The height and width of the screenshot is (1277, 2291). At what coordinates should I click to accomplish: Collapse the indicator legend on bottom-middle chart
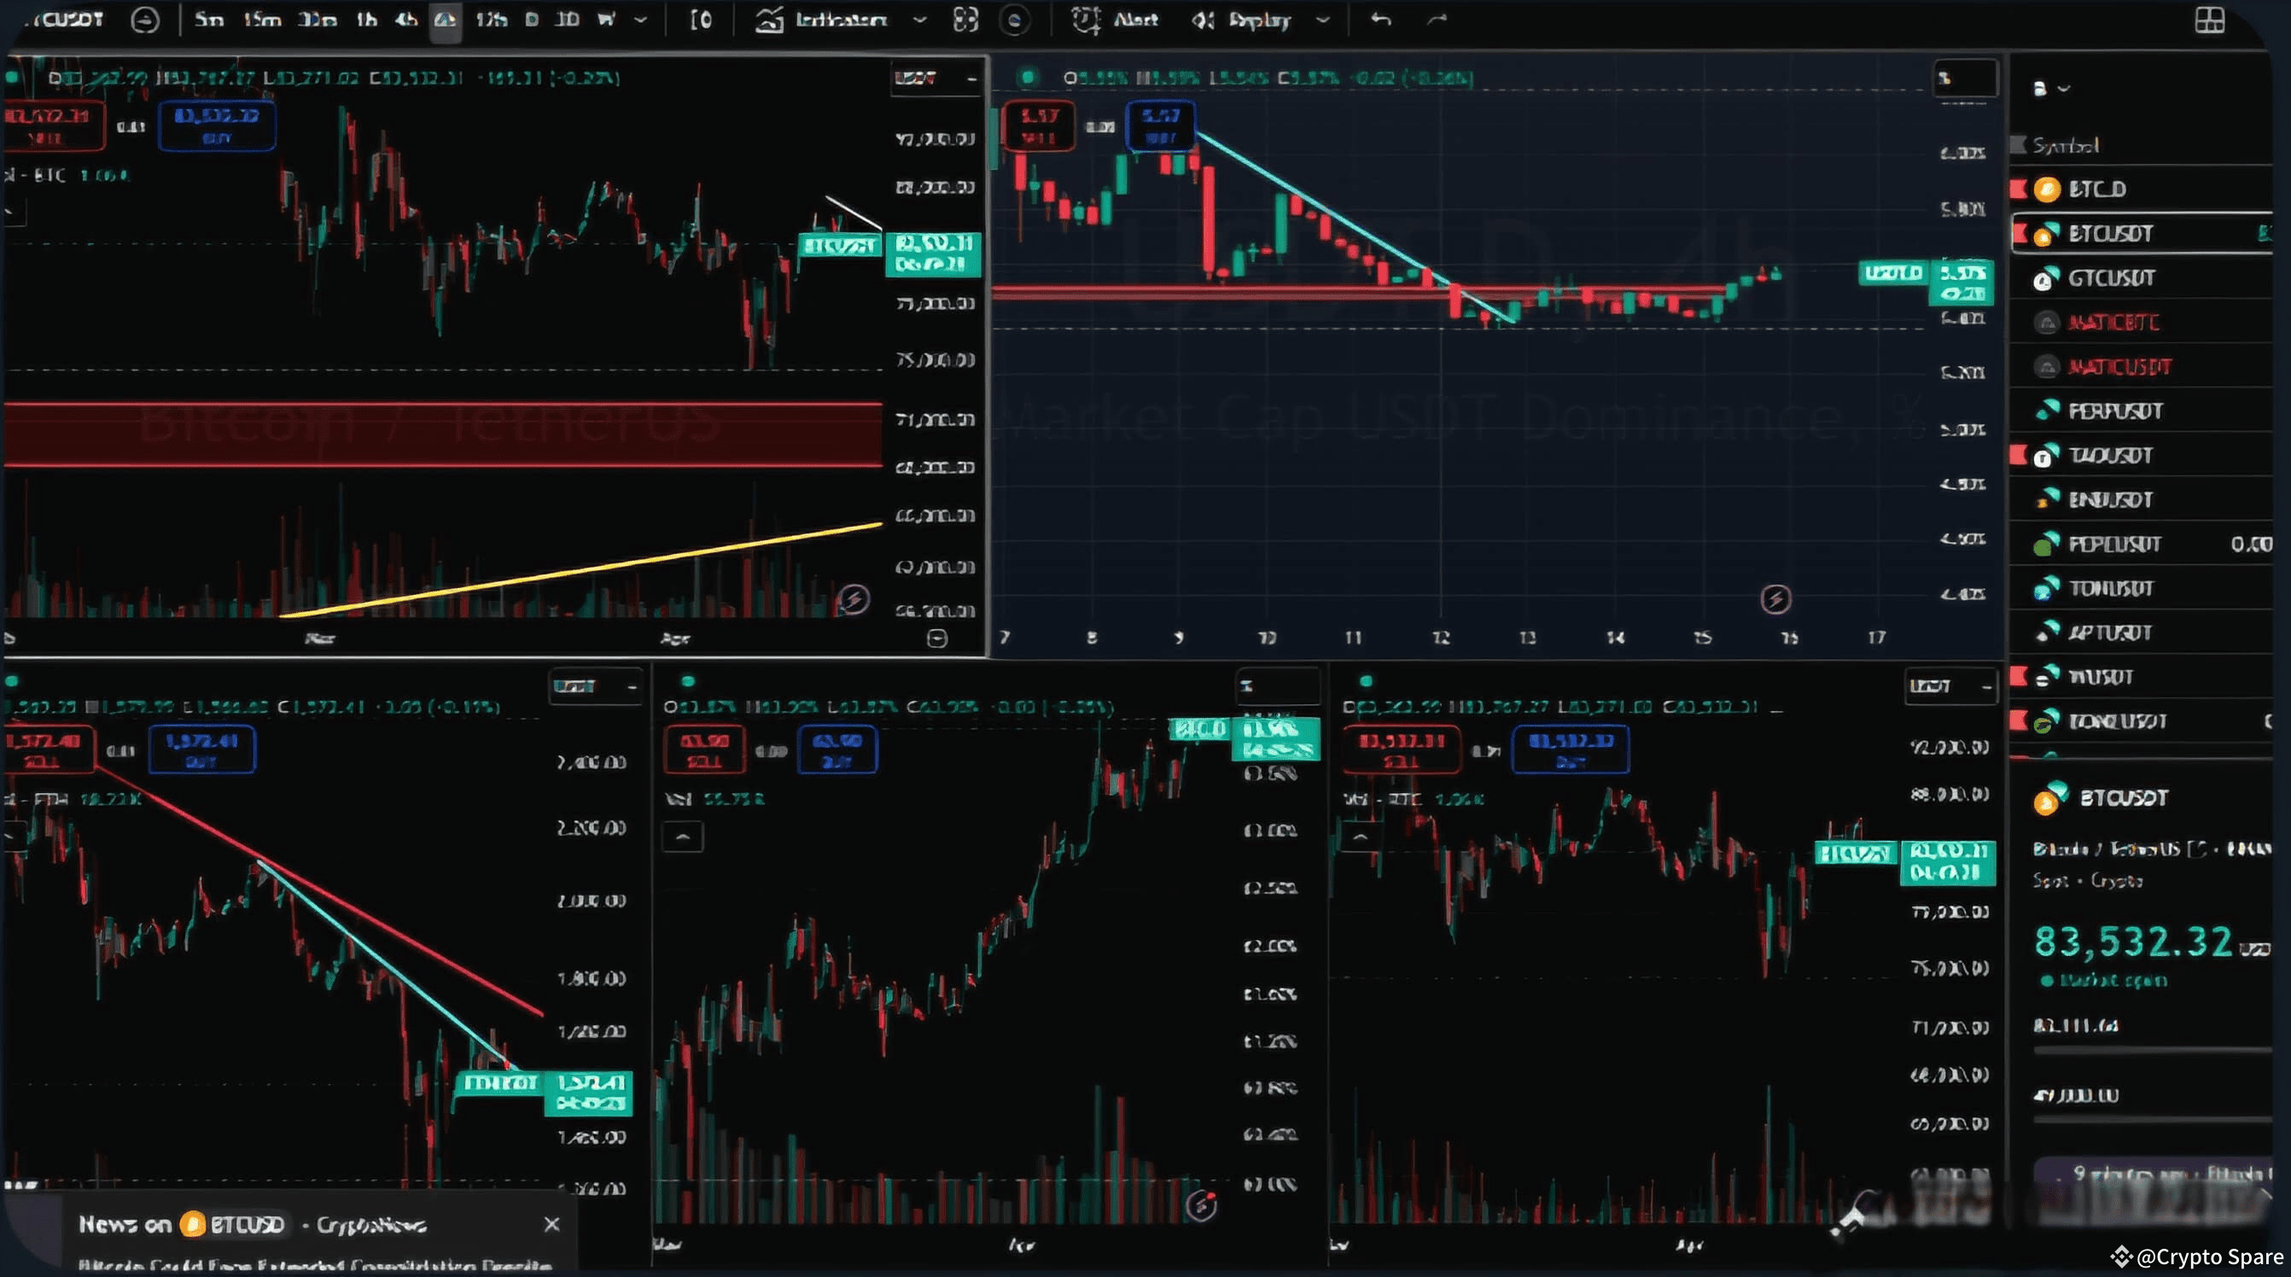682,837
